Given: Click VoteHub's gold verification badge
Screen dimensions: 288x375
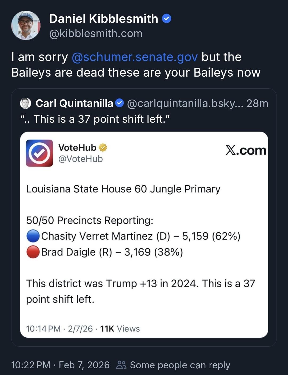Looking at the screenshot, I should click(103, 147).
